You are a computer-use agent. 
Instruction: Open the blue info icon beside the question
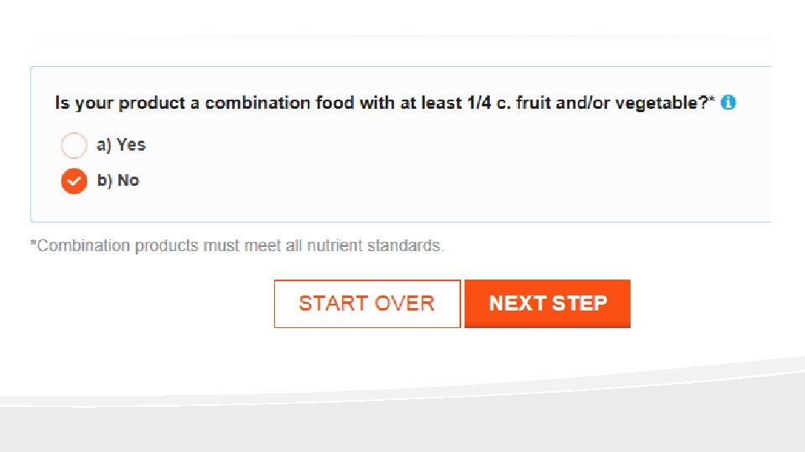(x=728, y=102)
